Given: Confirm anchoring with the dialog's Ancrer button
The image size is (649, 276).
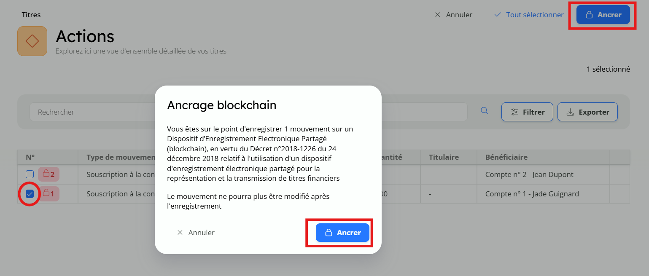Looking at the screenshot, I should (x=342, y=233).
